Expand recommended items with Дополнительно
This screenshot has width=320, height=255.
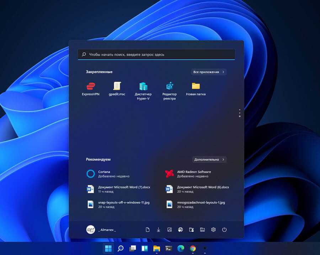coord(209,160)
